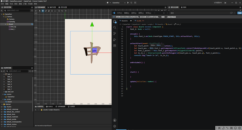Select the Move gizmo tool in scene toolbar
This screenshot has height=130, width=242.
pyautogui.click(x=43, y=11)
